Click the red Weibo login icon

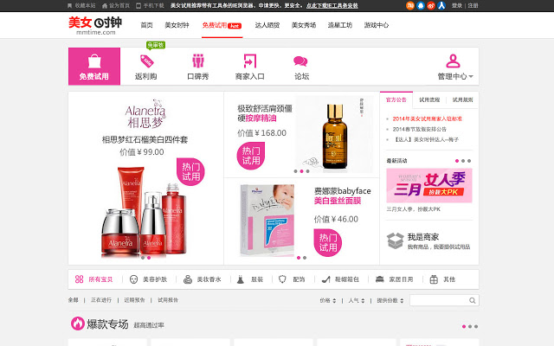[431, 5]
